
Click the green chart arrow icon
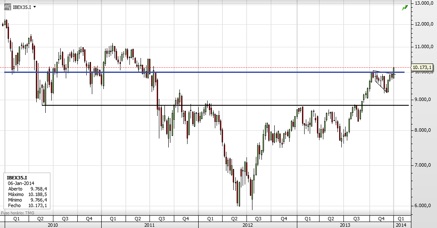pyautogui.click(x=404, y=8)
